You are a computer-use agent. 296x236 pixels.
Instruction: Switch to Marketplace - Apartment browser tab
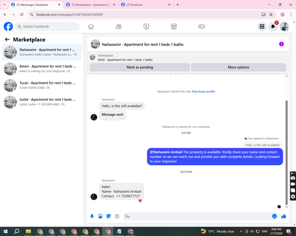[x=91, y=5]
